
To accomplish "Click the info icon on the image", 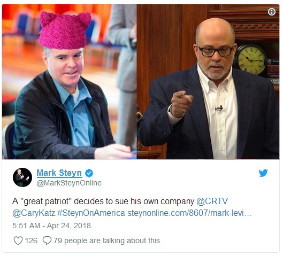I will 272,12.
